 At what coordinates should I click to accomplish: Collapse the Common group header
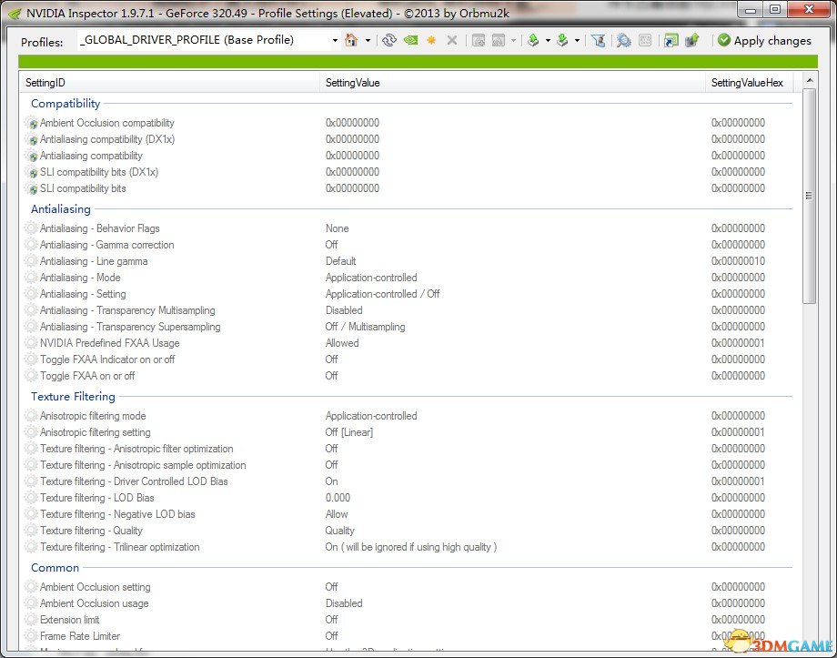[x=55, y=568]
